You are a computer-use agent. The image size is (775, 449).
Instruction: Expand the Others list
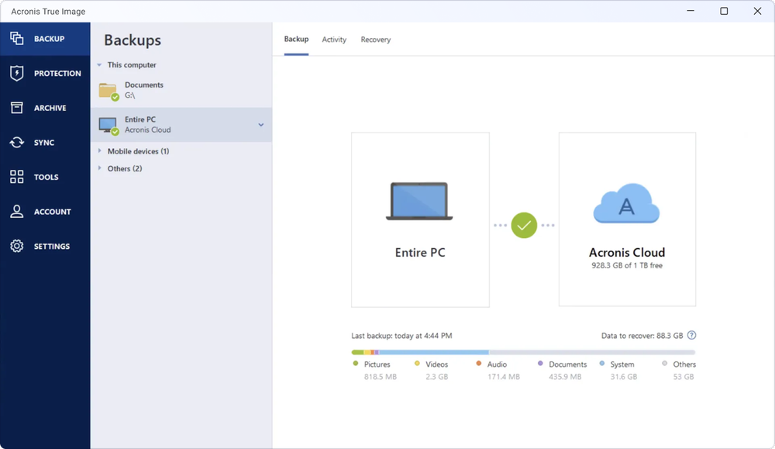pos(100,168)
